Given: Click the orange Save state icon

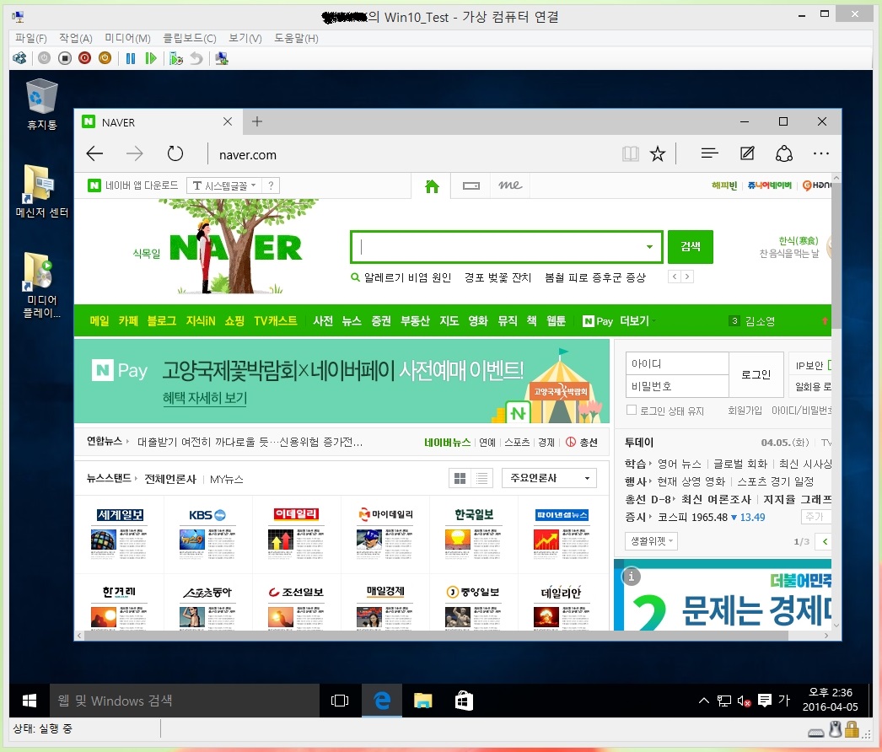Looking at the screenshot, I should tap(105, 58).
